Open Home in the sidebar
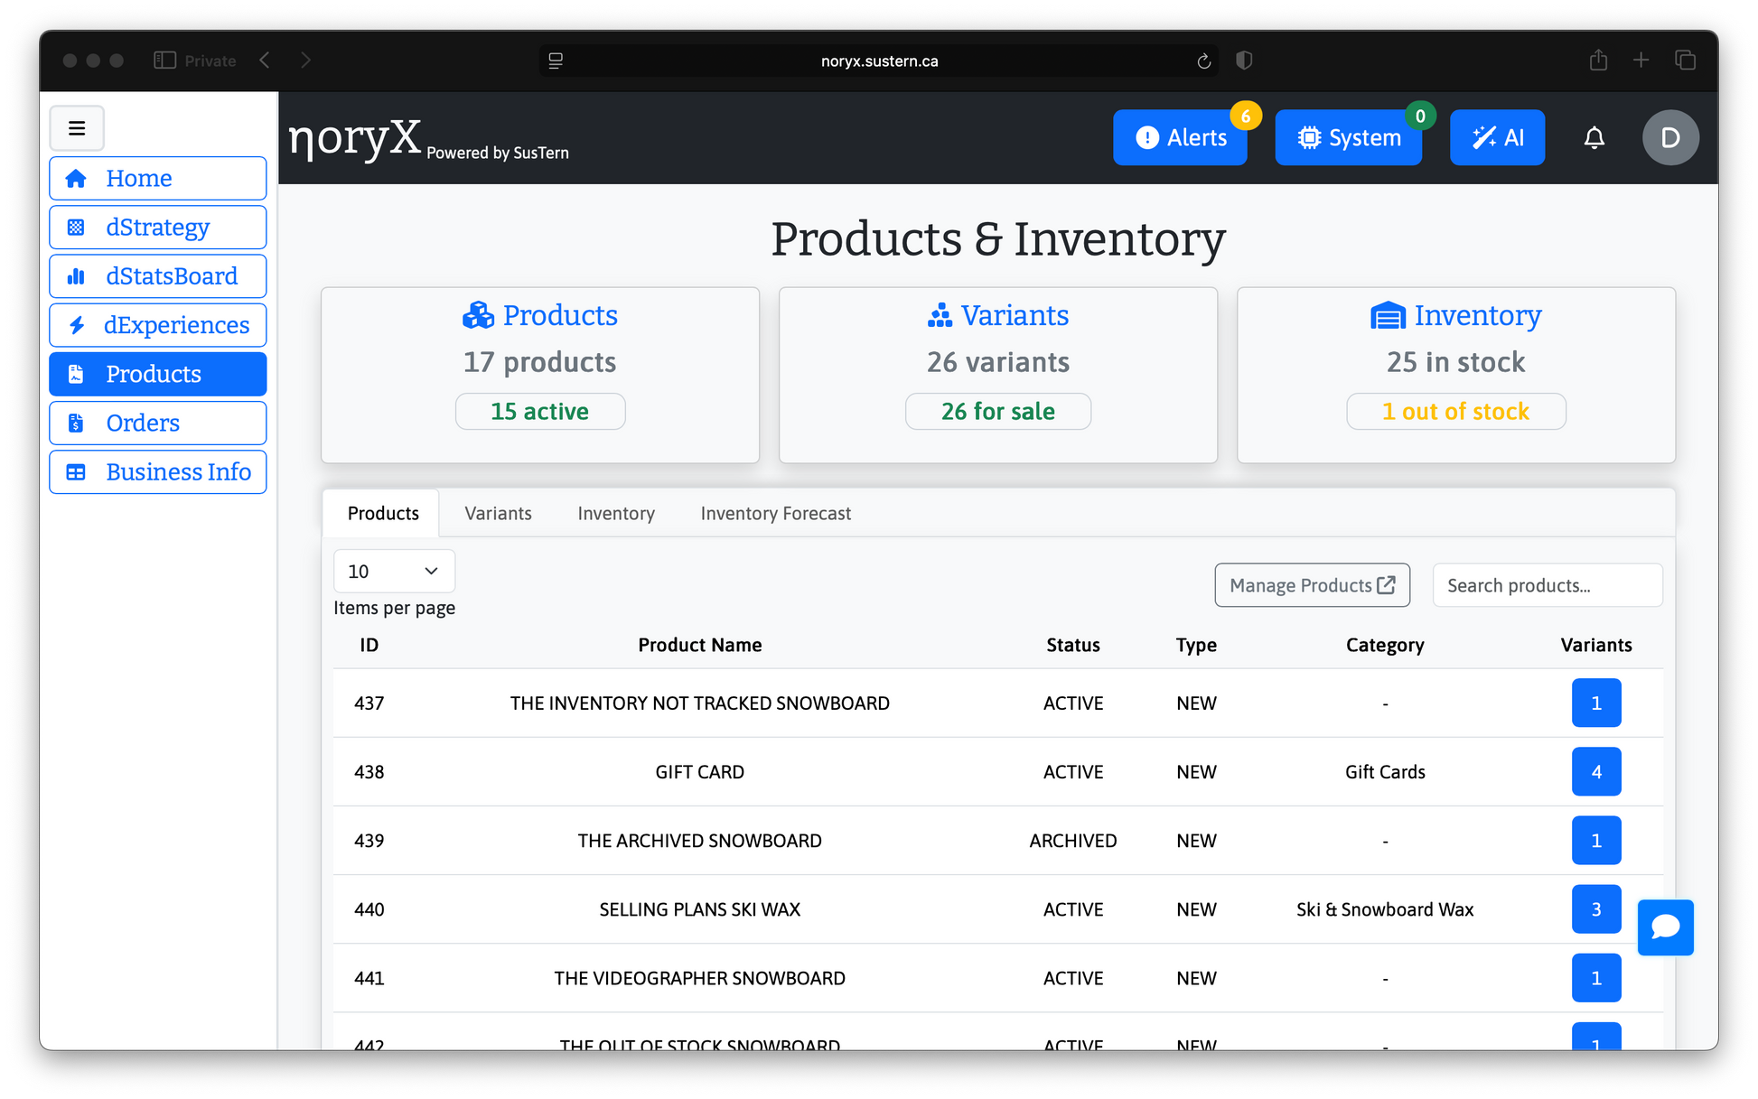 coord(158,178)
